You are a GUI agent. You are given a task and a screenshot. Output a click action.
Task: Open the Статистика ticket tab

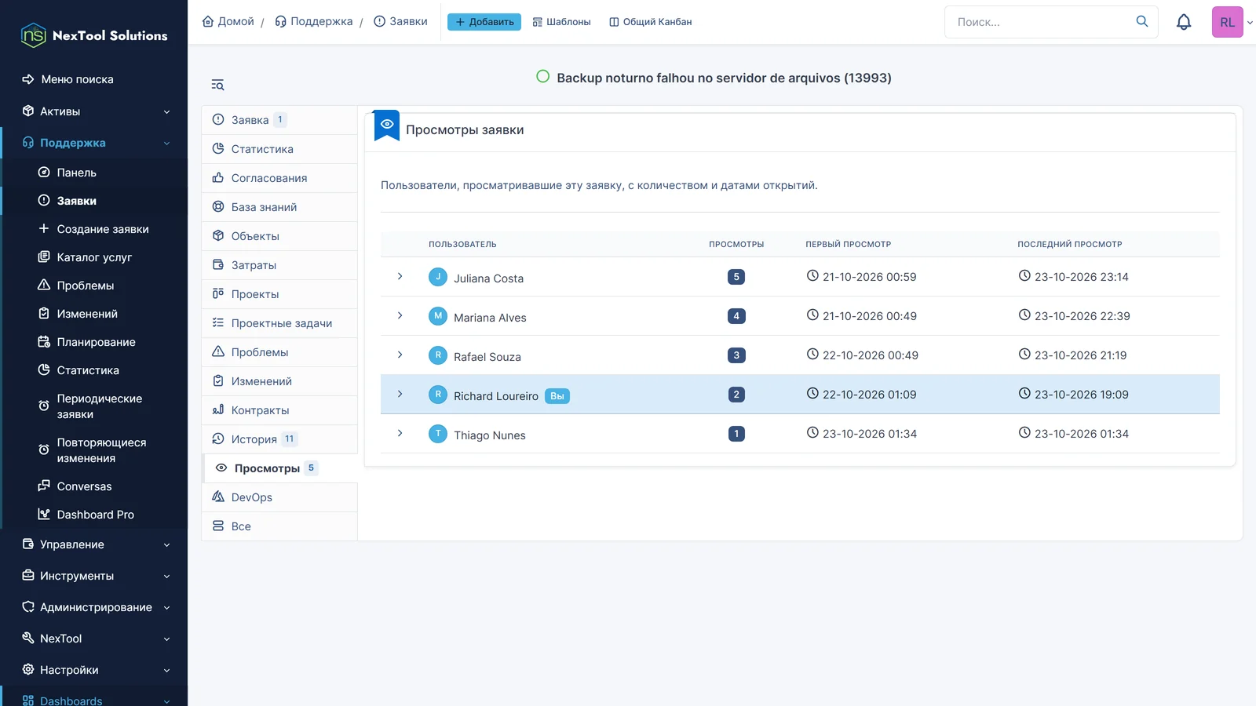coord(279,149)
